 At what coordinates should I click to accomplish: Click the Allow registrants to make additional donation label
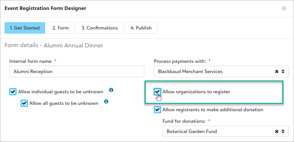point(213,110)
